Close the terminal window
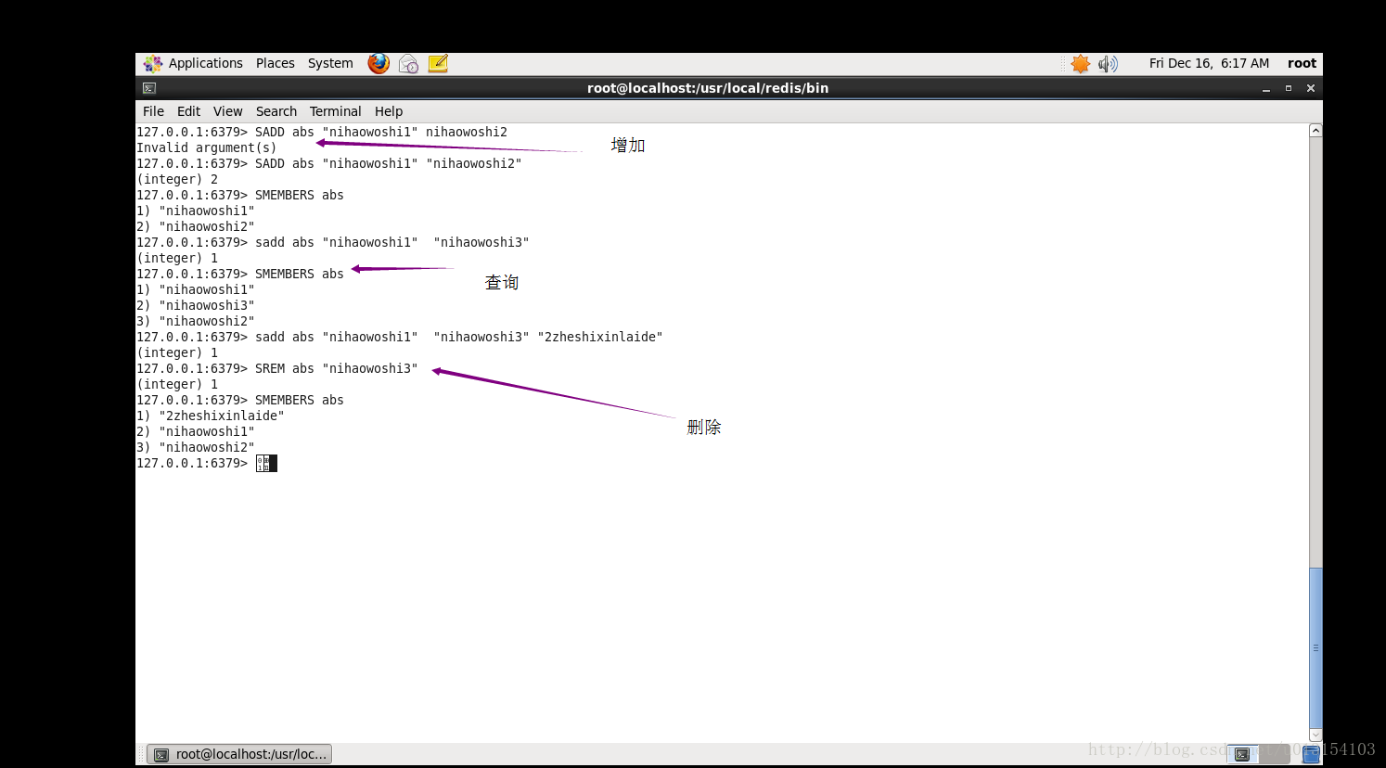1386x768 pixels. (x=1311, y=88)
